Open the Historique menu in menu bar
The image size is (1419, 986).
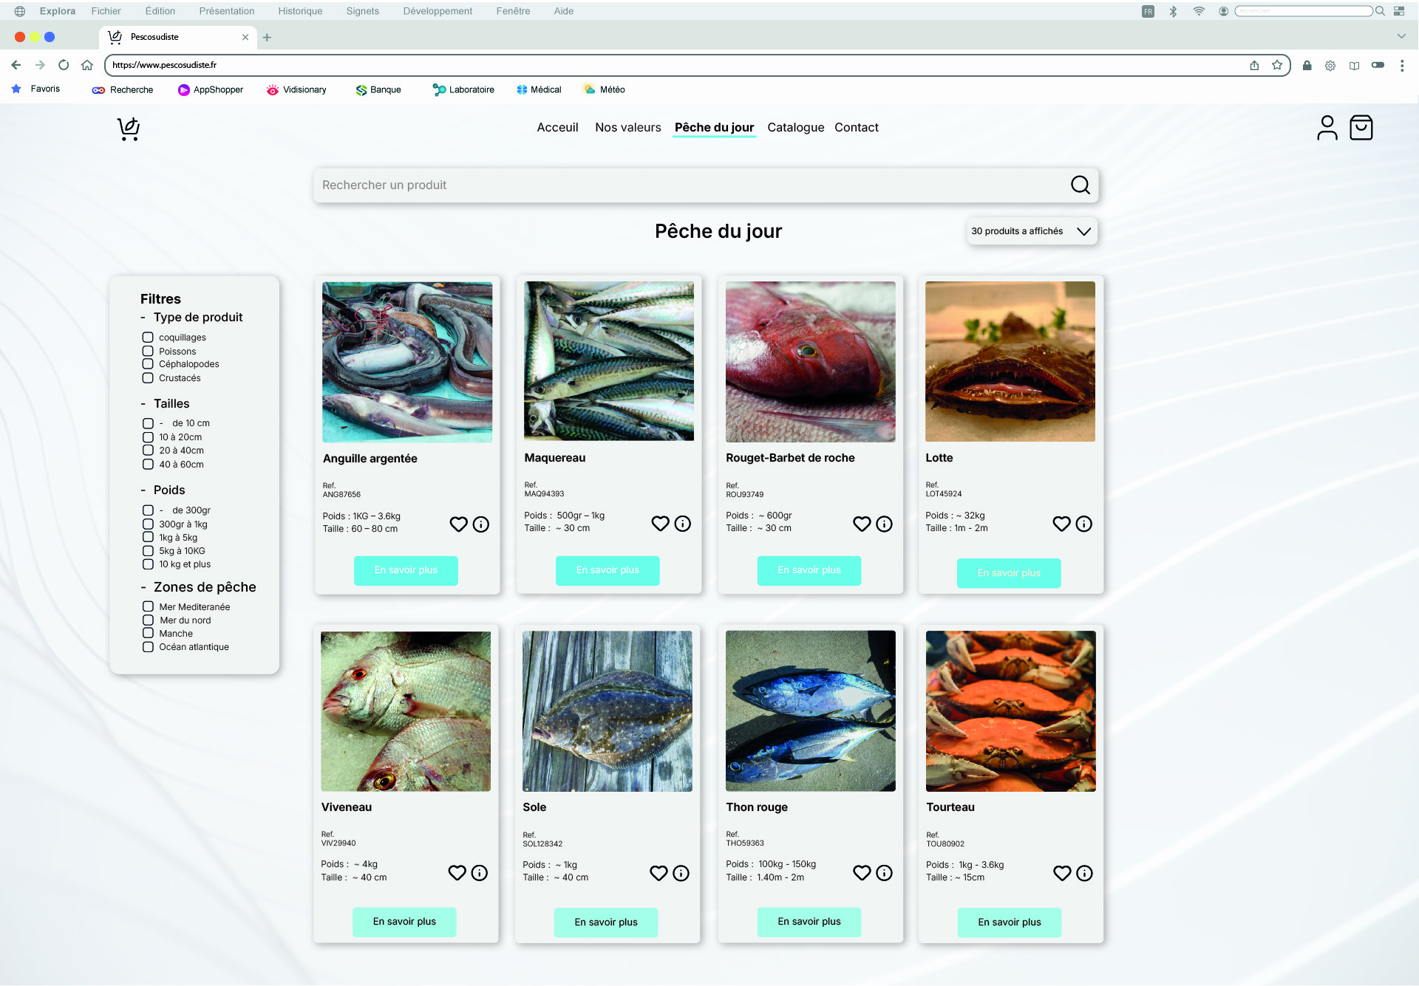coord(300,11)
